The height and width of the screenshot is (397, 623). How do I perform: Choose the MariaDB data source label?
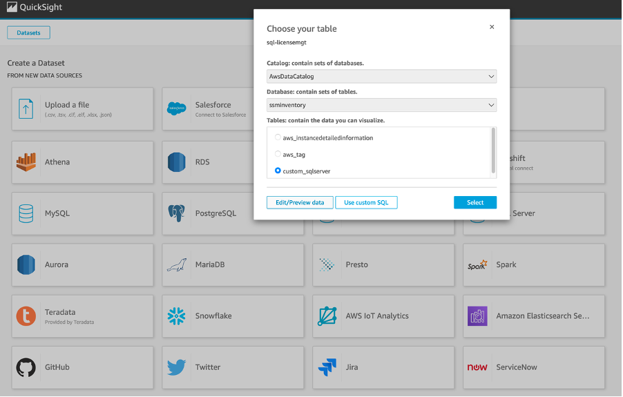click(210, 265)
